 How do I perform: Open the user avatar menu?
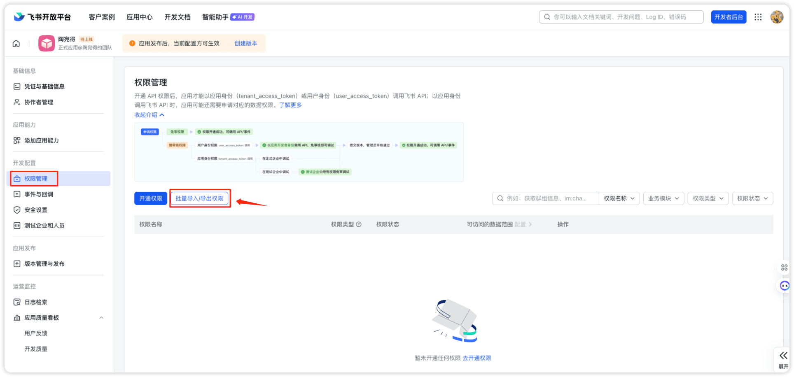tap(777, 17)
